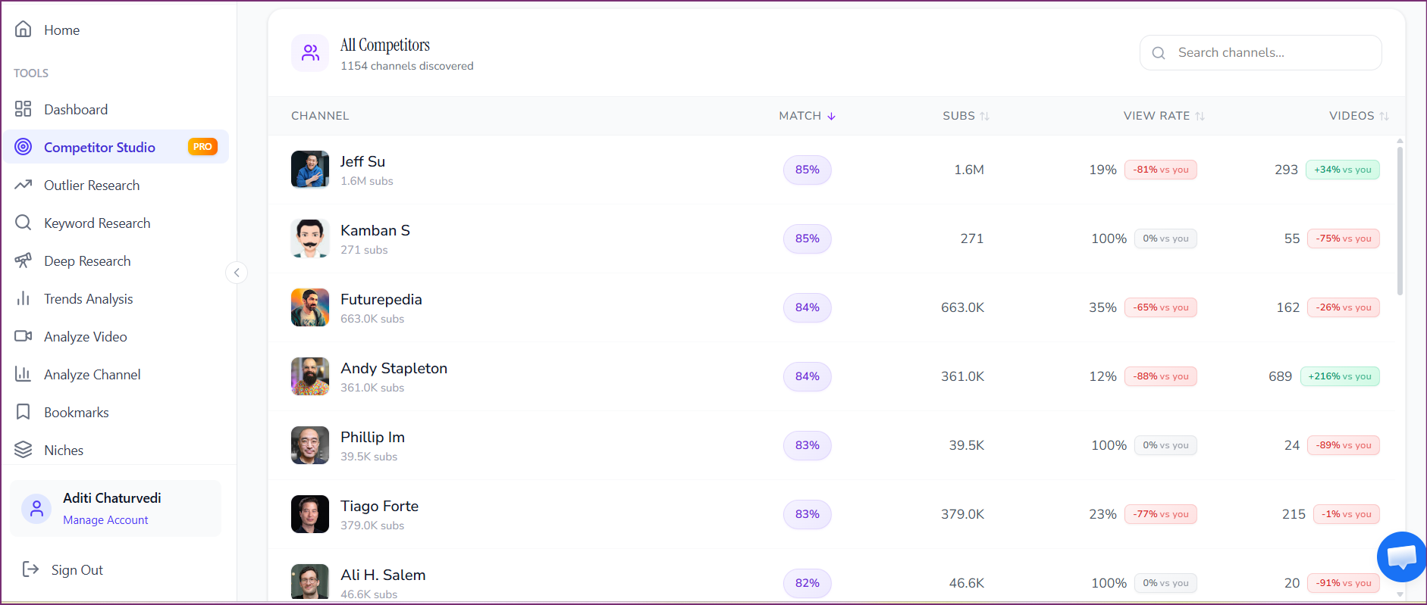The width and height of the screenshot is (1427, 605).
Task: Open Manage Account for Aditi Chaturvedi
Action: pyautogui.click(x=105, y=520)
